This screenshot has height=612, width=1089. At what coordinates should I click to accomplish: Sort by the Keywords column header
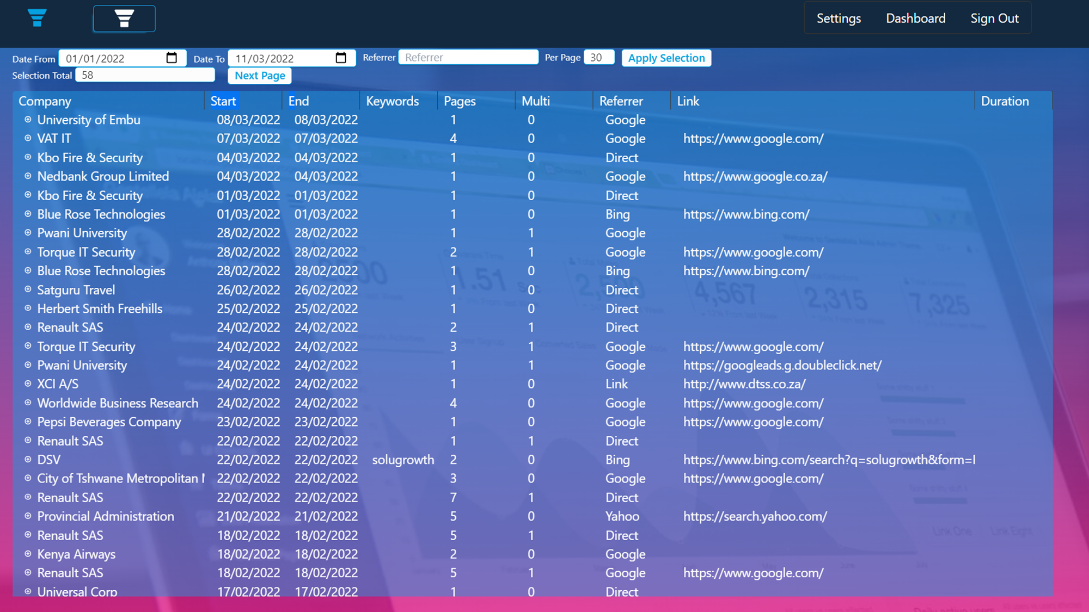[392, 101]
